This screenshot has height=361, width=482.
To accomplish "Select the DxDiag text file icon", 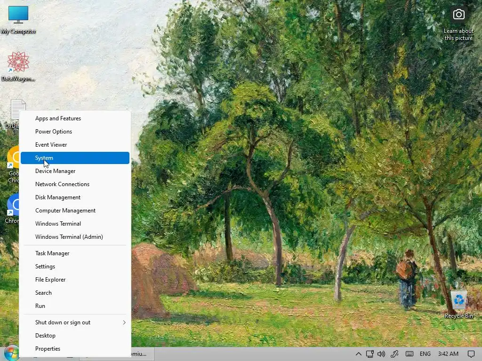I will 12,114.
